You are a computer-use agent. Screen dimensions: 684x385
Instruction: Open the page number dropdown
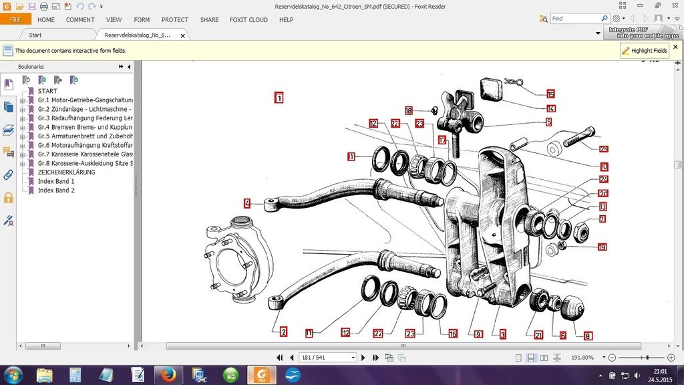pos(353,358)
